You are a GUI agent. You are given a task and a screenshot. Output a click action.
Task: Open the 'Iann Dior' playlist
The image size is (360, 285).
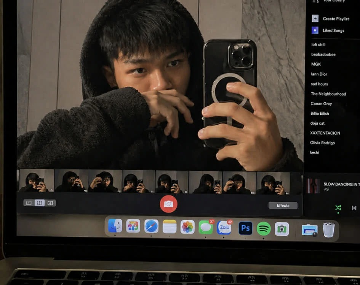(319, 74)
